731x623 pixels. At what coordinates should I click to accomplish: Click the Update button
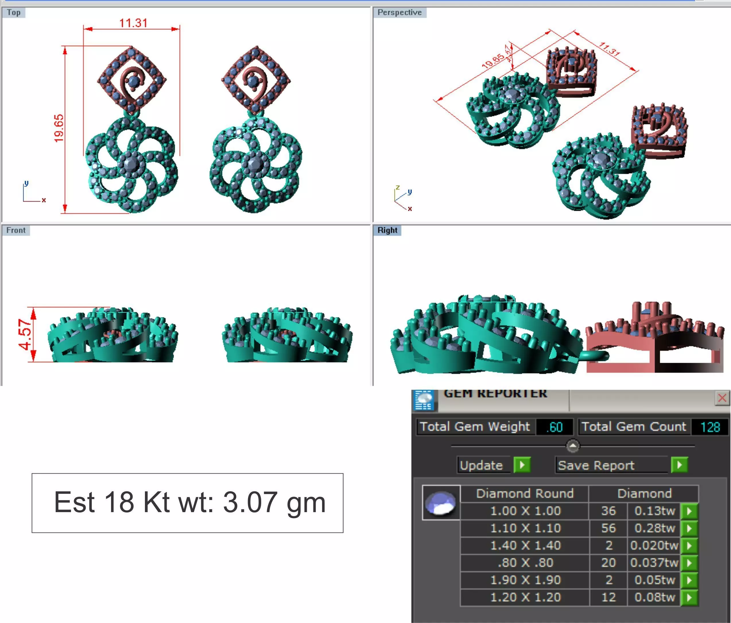[x=484, y=465]
